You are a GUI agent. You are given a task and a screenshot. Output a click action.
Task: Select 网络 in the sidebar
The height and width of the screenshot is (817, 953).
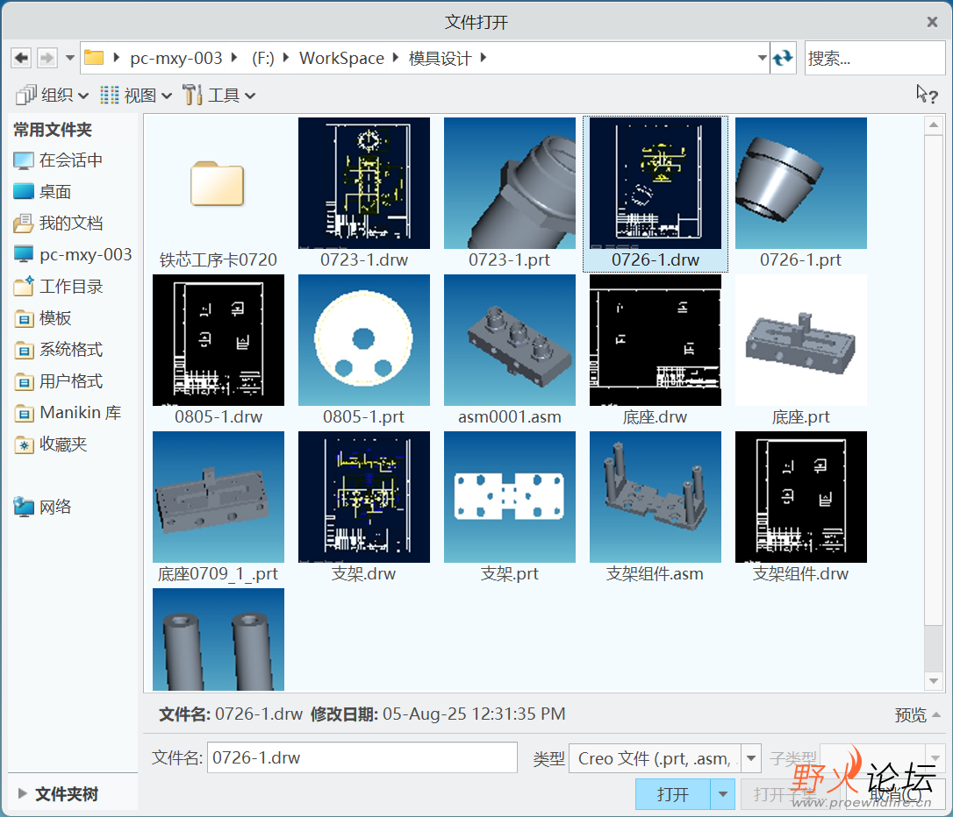[x=42, y=507]
